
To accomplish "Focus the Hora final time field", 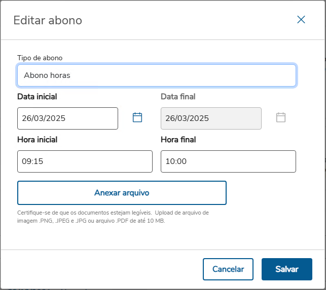I will pos(228,161).
